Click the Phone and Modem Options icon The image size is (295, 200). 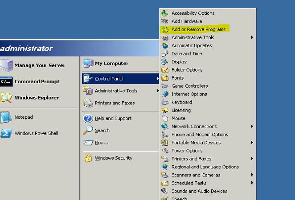click(x=165, y=134)
